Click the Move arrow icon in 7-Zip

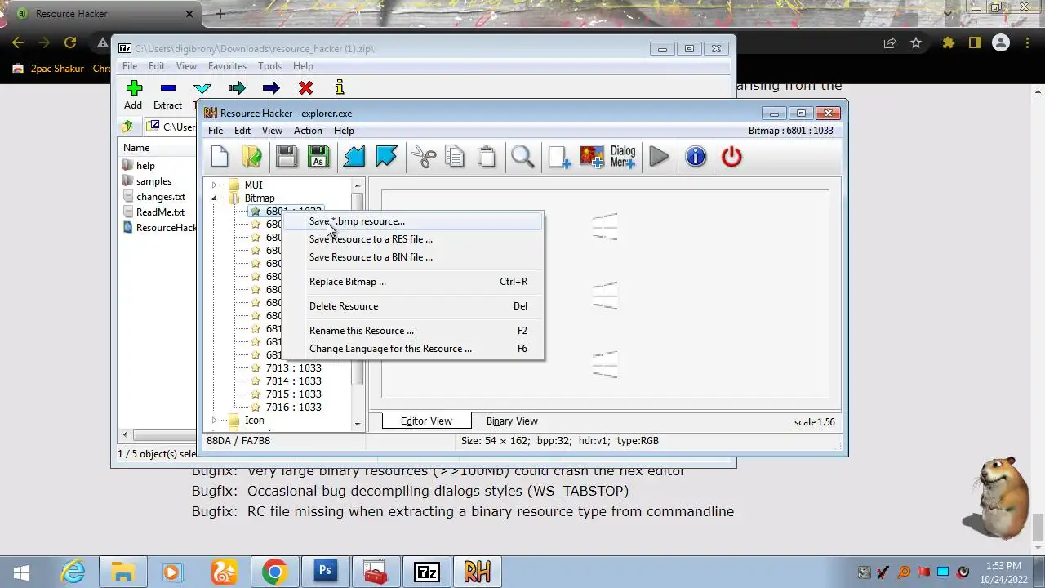pos(271,88)
